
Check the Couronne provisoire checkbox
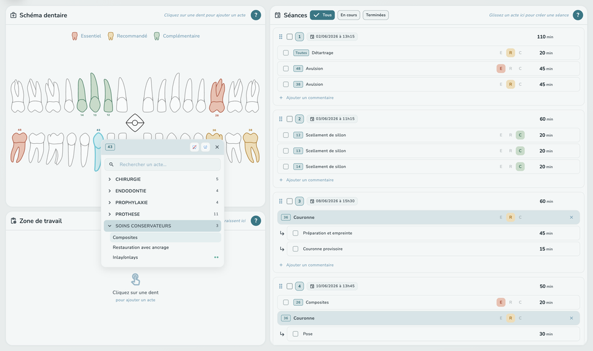click(x=296, y=249)
